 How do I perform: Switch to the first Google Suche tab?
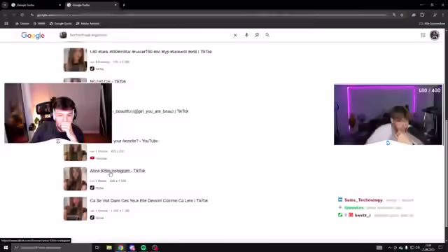[x=34, y=5]
